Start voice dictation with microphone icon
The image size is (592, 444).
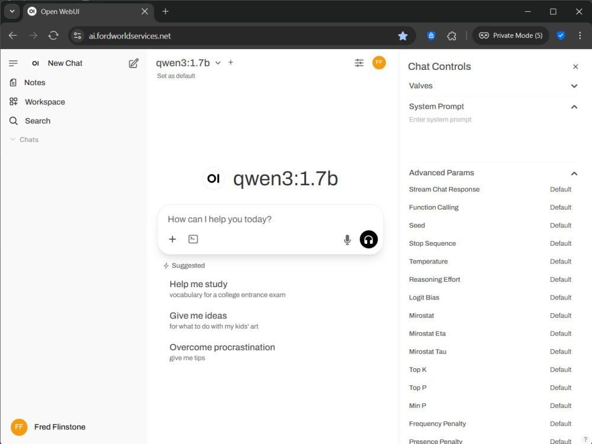coord(348,240)
